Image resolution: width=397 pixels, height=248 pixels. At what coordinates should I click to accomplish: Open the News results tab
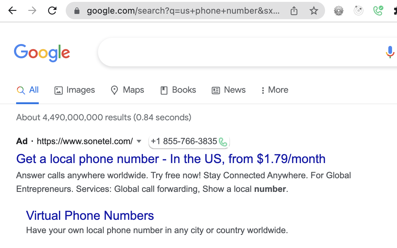[x=229, y=90]
